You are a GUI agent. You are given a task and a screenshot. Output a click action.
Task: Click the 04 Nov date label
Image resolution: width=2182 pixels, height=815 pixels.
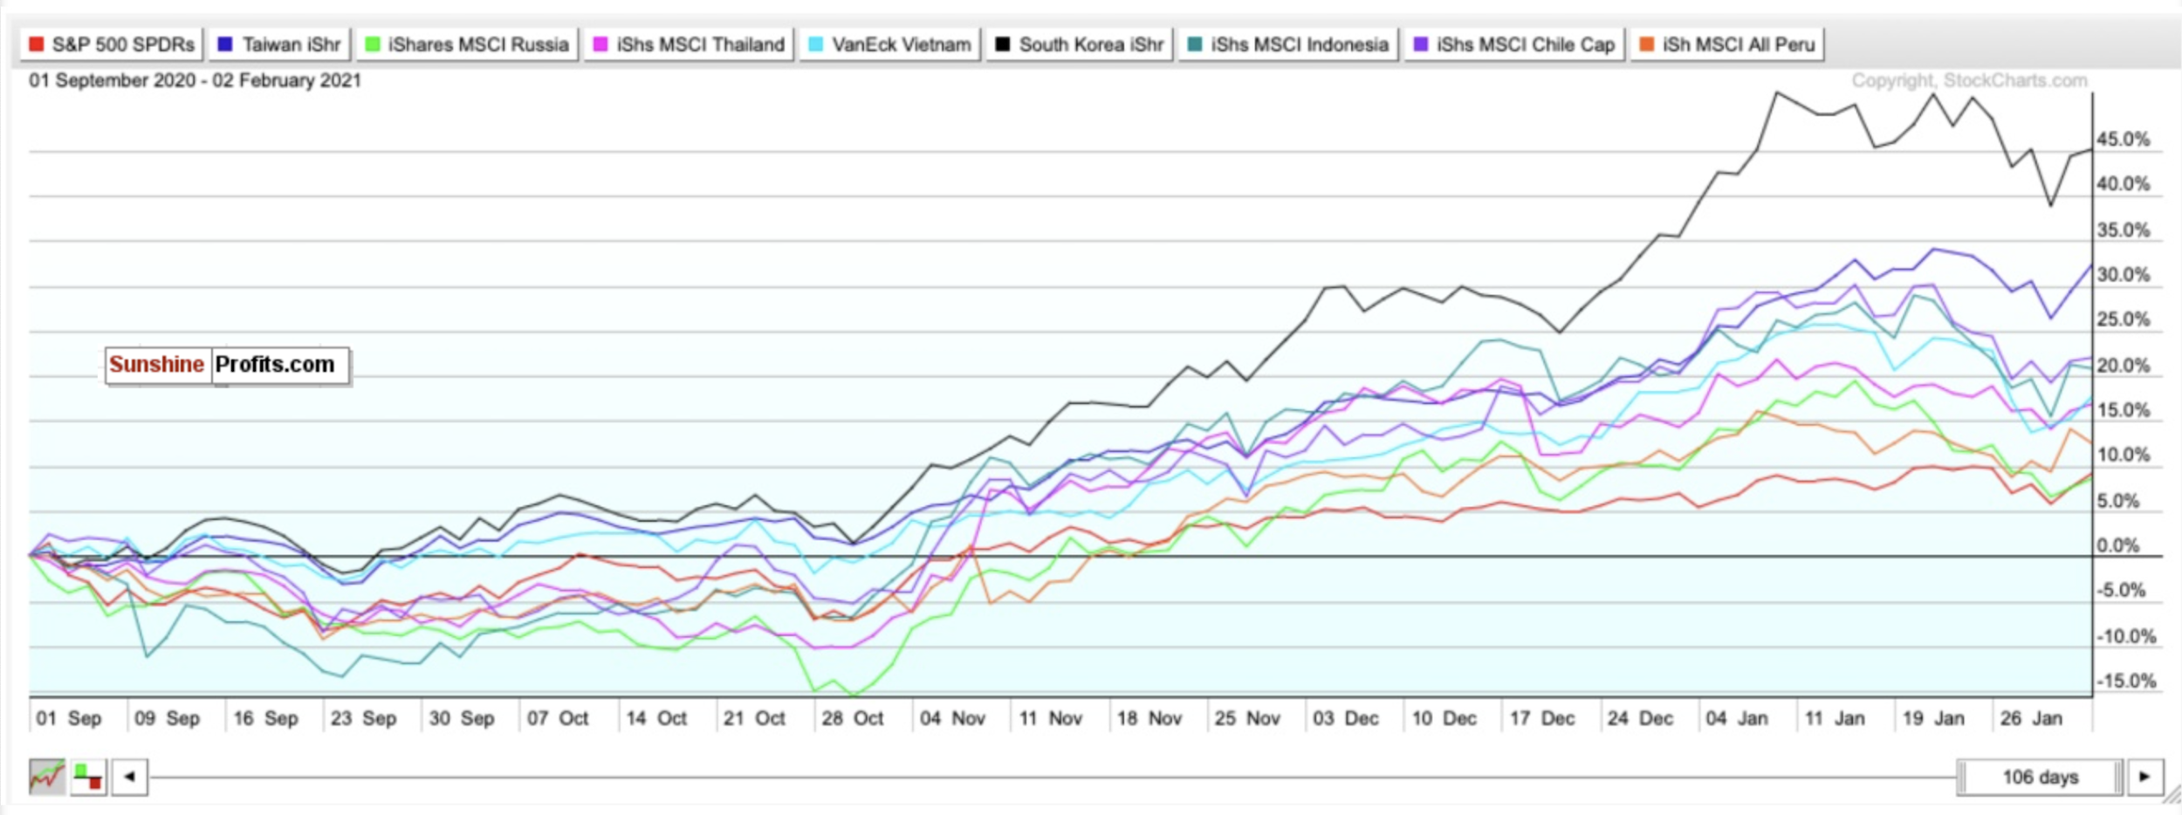(952, 718)
